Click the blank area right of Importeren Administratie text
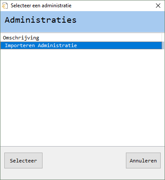Screen dimensions: 165x180 [119, 45]
